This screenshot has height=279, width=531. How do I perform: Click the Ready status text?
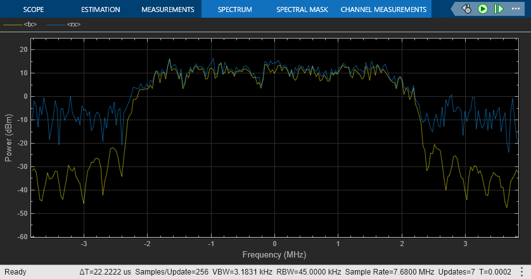tap(15, 272)
